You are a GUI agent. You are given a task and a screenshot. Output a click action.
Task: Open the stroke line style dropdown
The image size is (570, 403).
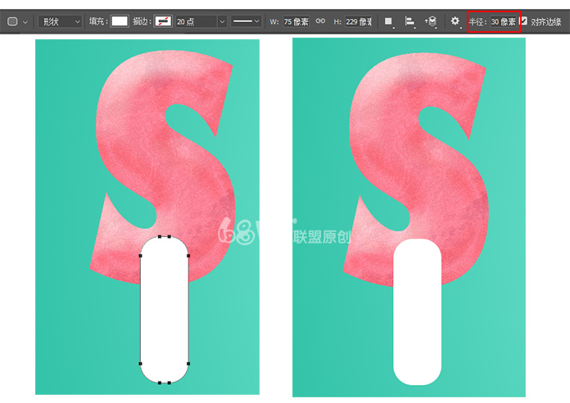tap(247, 21)
